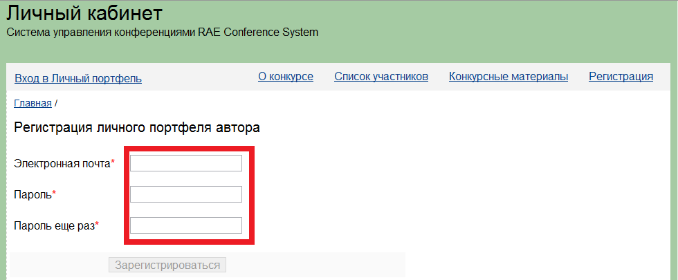
Task: Focus the Электронная почта input field
Action: point(186,163)
